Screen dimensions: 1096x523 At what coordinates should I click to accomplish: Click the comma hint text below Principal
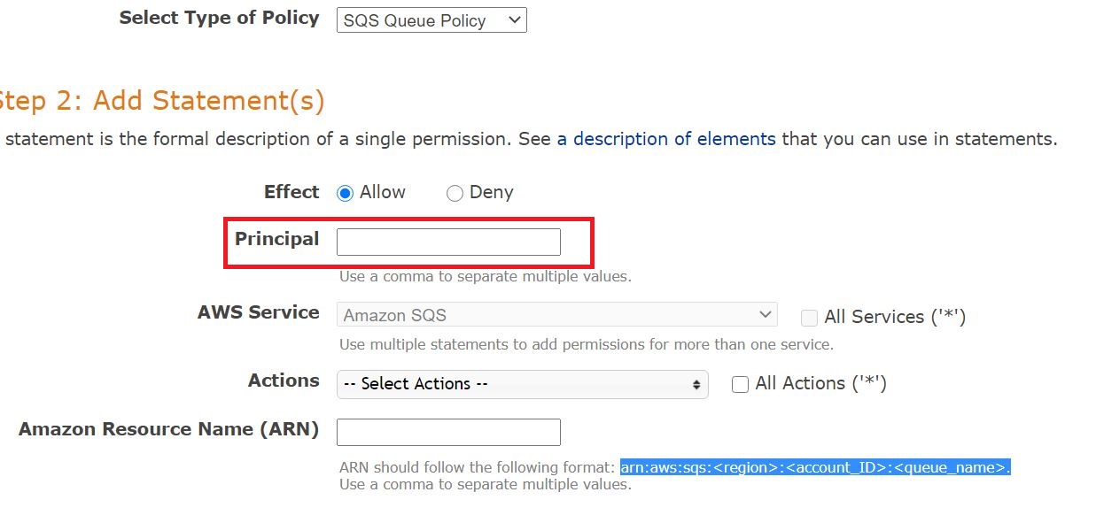[x=485, y=276]
